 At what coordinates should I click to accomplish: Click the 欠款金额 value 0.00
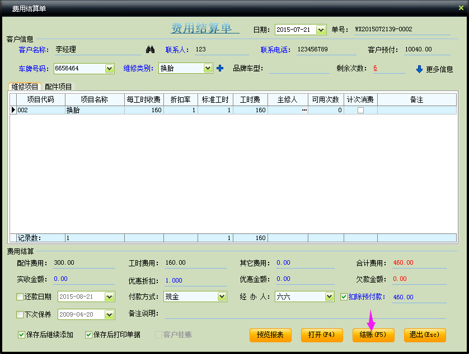pos(400,279)
